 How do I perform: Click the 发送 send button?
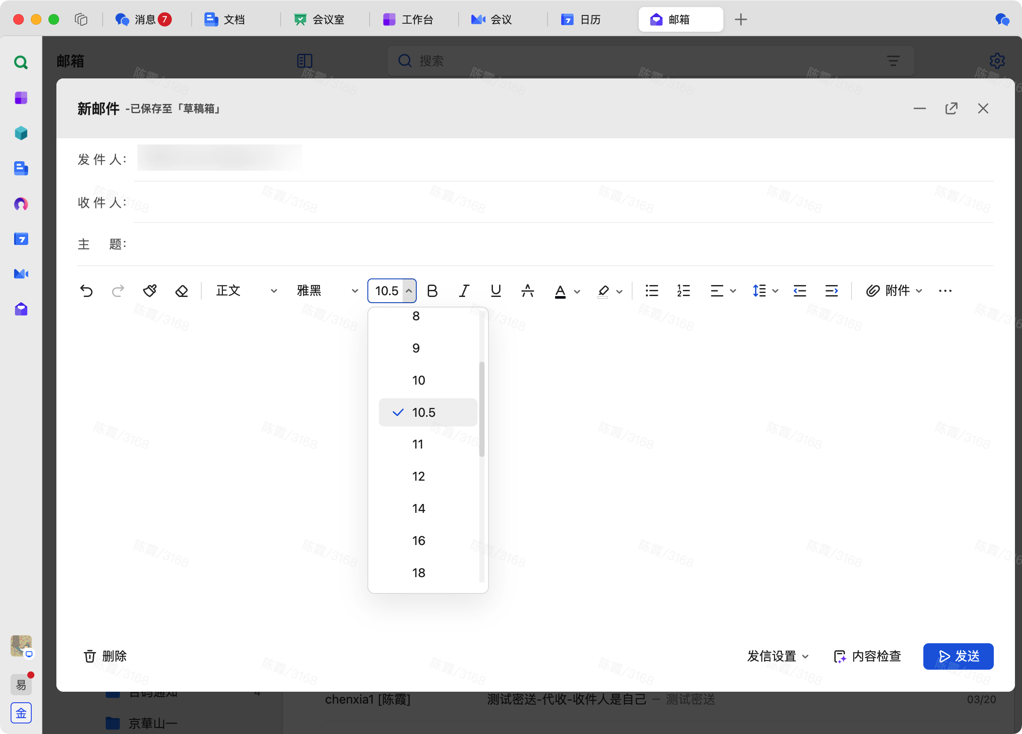point(958,656)
